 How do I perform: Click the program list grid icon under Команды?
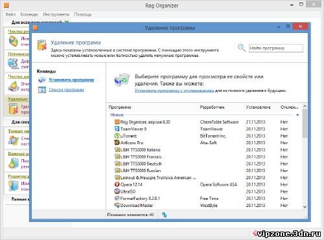pos(42,90)
